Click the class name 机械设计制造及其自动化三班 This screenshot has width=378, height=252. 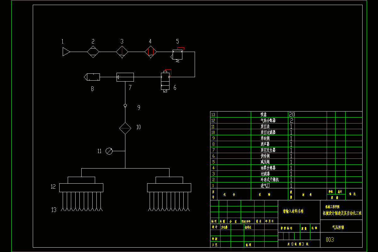pos(342,213)
